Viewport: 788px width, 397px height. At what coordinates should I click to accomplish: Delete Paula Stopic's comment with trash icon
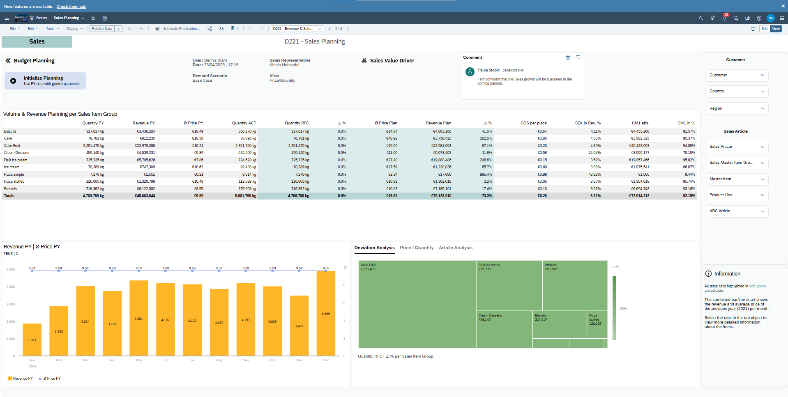568,58
